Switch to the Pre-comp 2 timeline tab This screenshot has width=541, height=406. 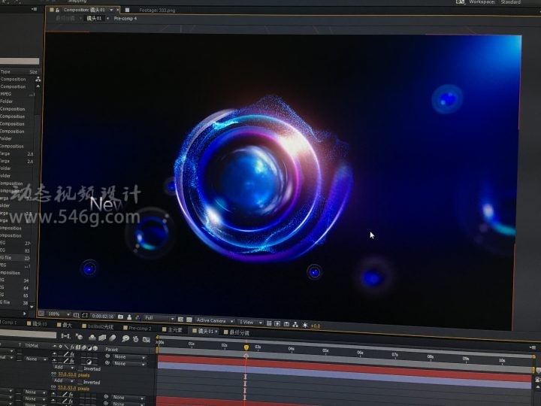click(x=140, y=328)
